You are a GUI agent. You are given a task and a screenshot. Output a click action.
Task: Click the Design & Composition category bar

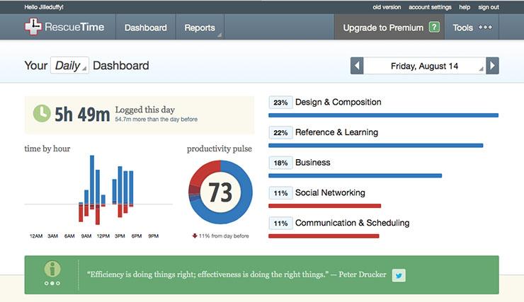point(384,115)
